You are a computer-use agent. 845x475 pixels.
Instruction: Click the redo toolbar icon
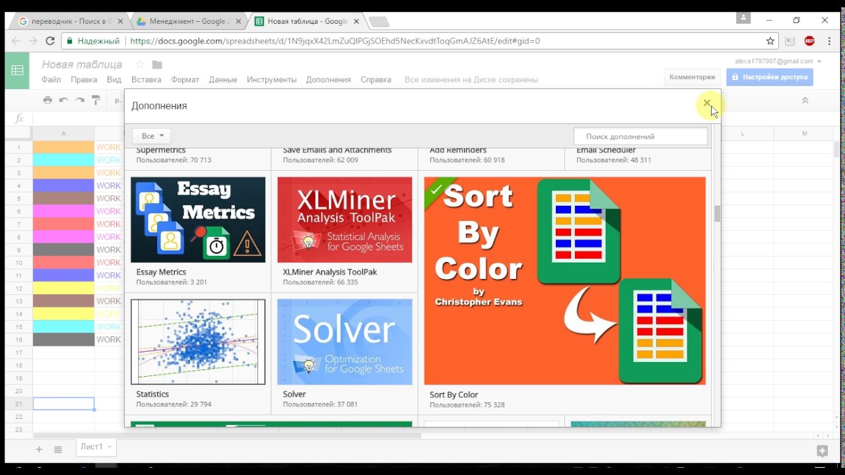(80, 100)
